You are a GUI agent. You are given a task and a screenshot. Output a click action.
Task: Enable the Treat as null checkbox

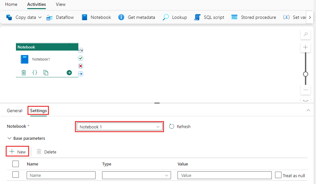pos(278,175)
